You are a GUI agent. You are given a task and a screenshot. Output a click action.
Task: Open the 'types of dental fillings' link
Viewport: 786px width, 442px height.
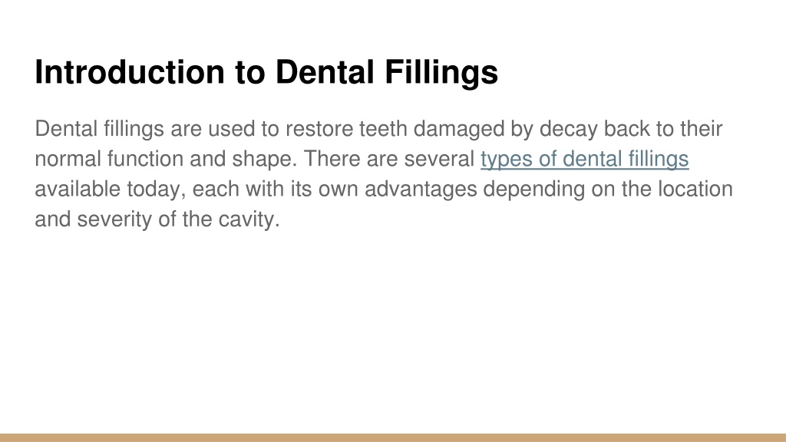(584, 160)
